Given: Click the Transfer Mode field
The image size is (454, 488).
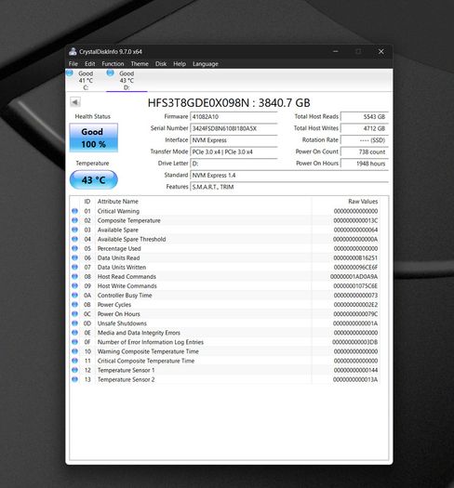Looking at the screenshot, I should tap(234, 152).
